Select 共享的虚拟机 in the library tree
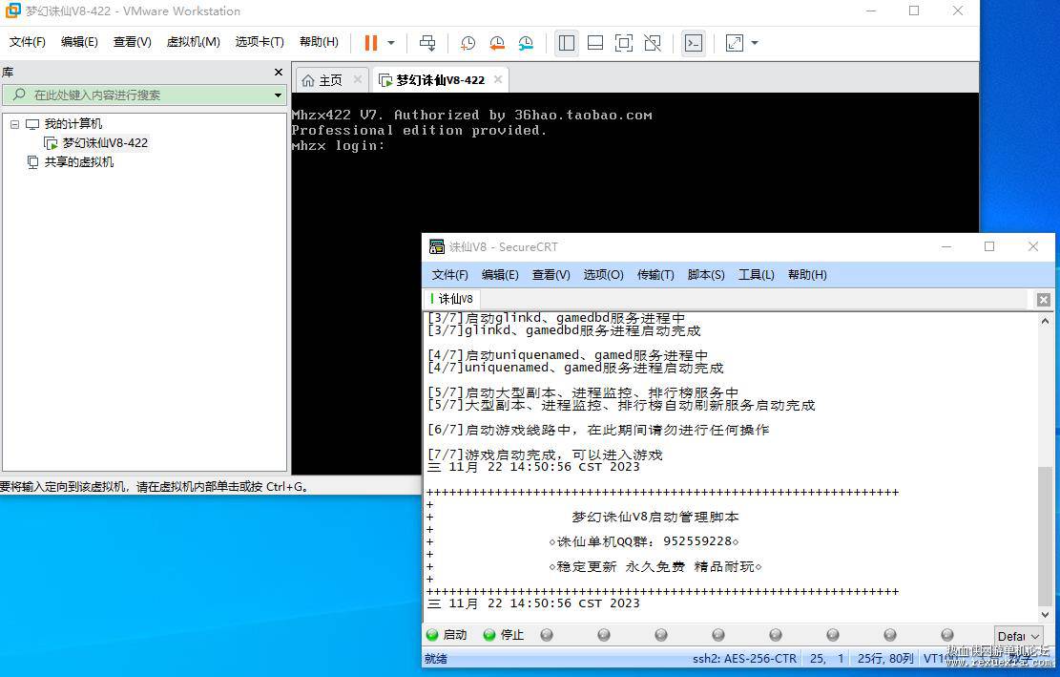 click(79, 161)
